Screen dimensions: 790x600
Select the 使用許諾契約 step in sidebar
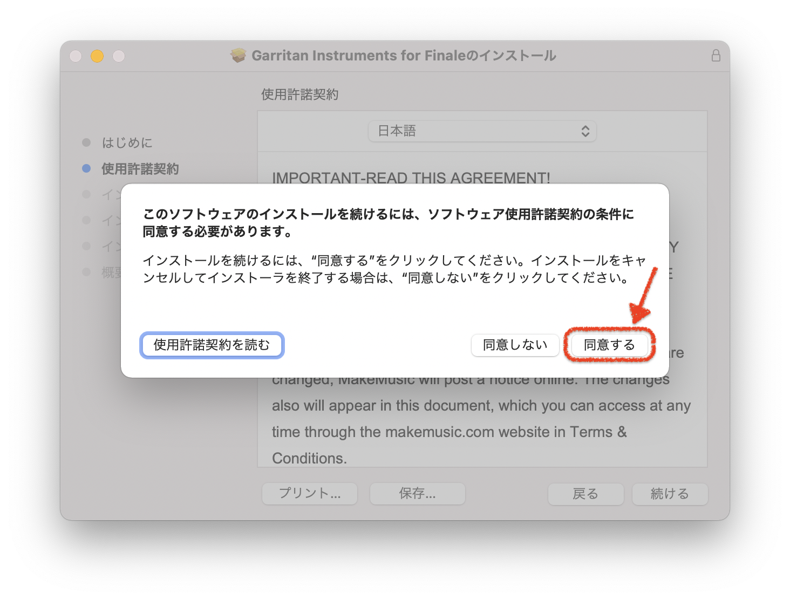(x=140, y=169)
